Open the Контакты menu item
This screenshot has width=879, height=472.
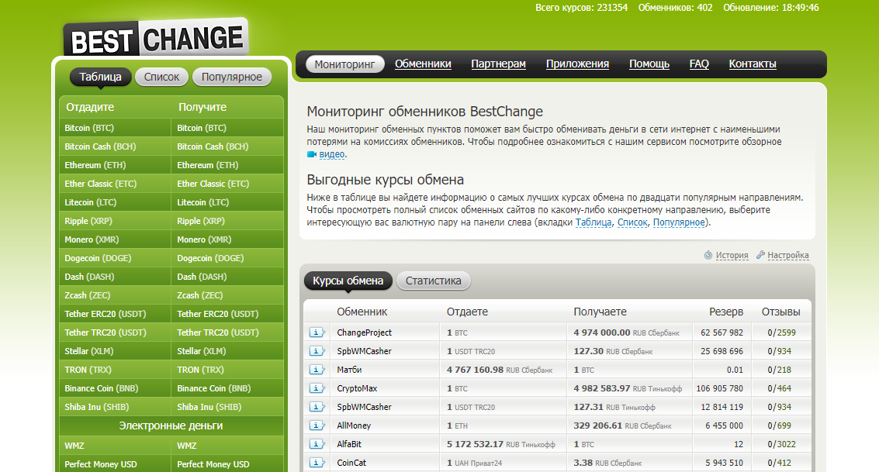753,64
